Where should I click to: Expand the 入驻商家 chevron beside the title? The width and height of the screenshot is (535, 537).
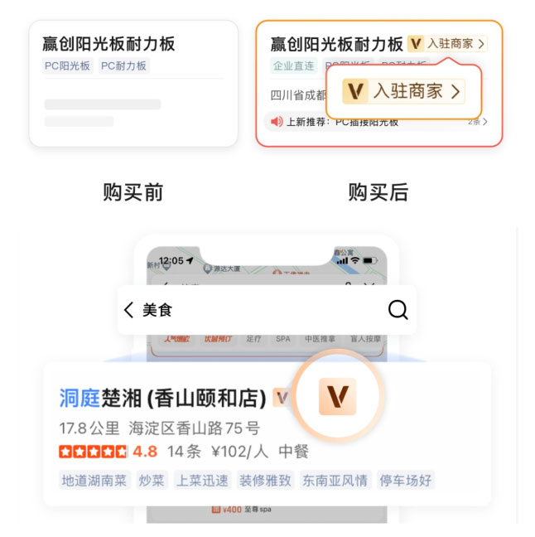click(x=481, y=44)
